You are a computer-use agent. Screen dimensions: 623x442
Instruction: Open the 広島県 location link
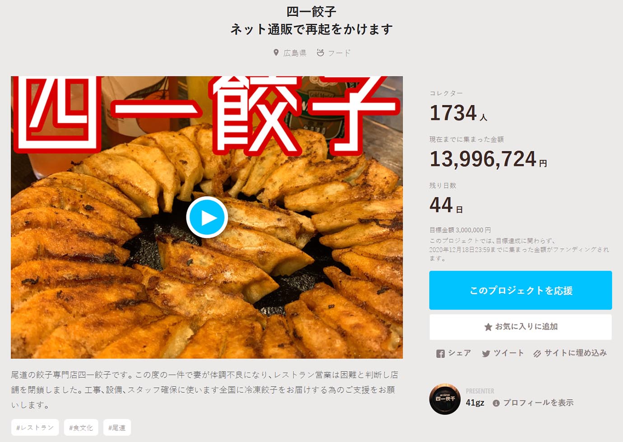click(x=295, y=53)
